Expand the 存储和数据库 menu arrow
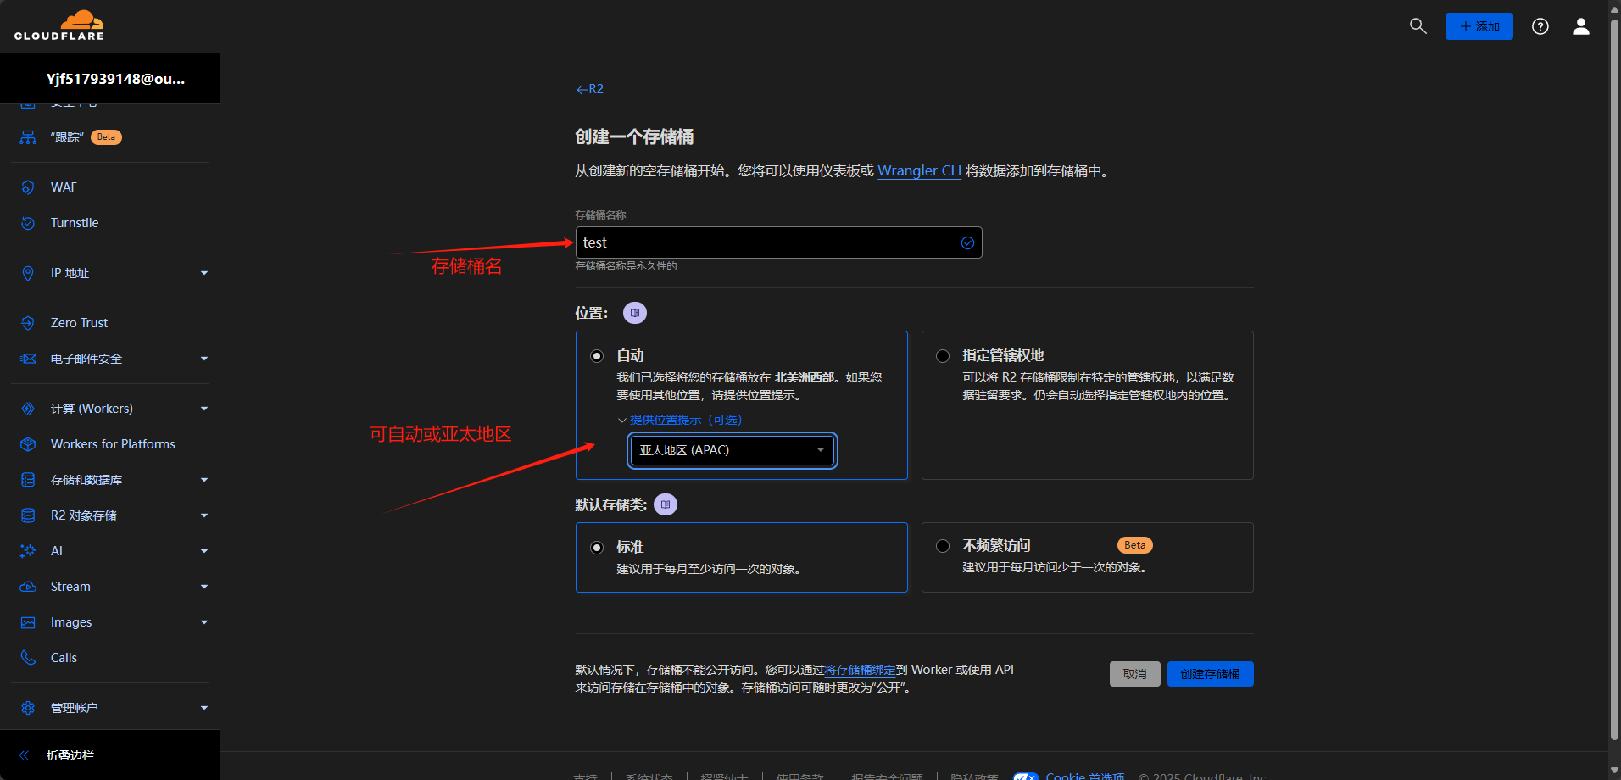 (204, 480)
